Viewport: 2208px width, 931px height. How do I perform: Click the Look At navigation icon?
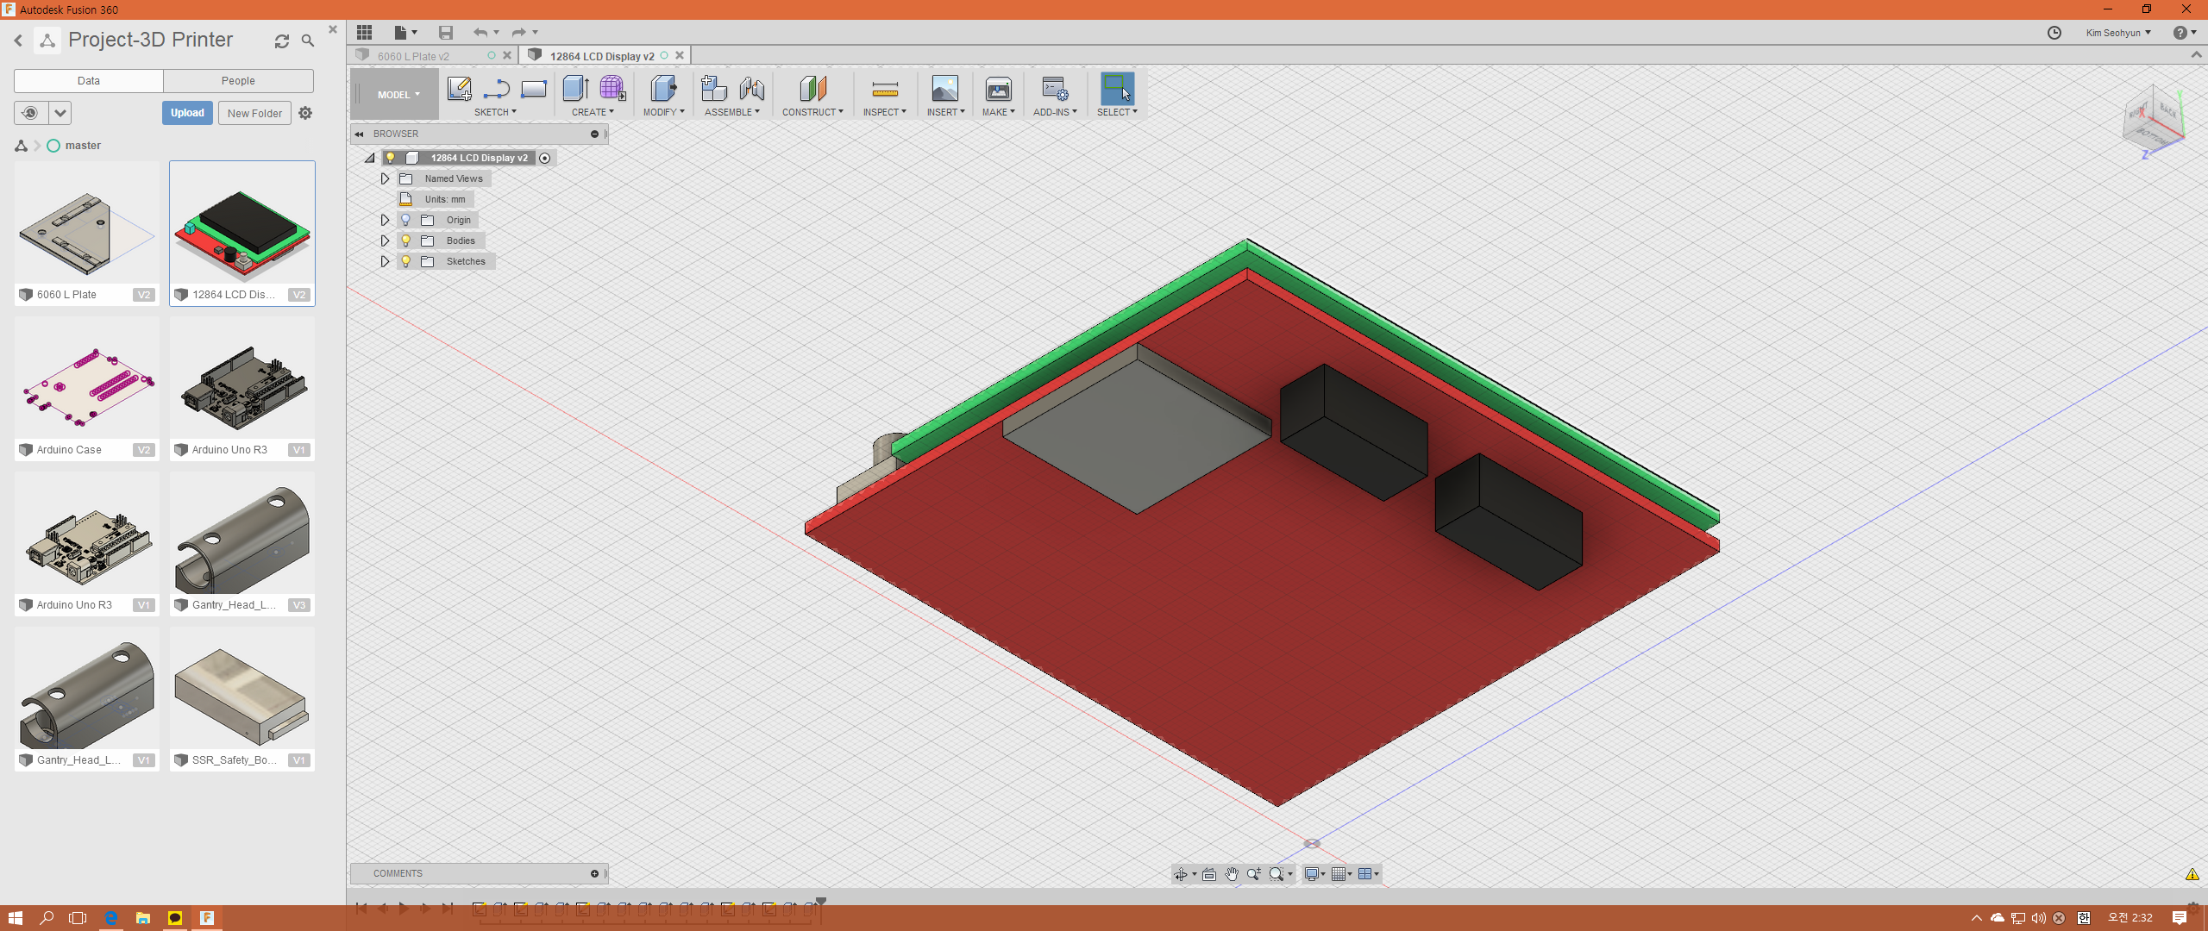pyautogui.click(x=1209, y=874)
